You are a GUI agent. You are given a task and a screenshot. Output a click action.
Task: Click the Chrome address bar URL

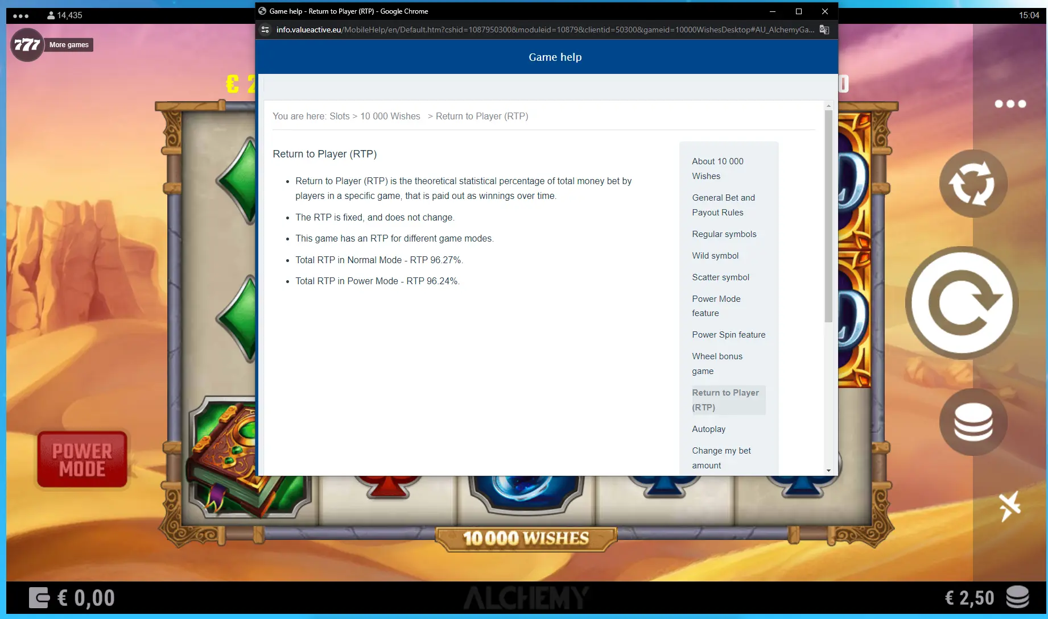coord(544,30)
